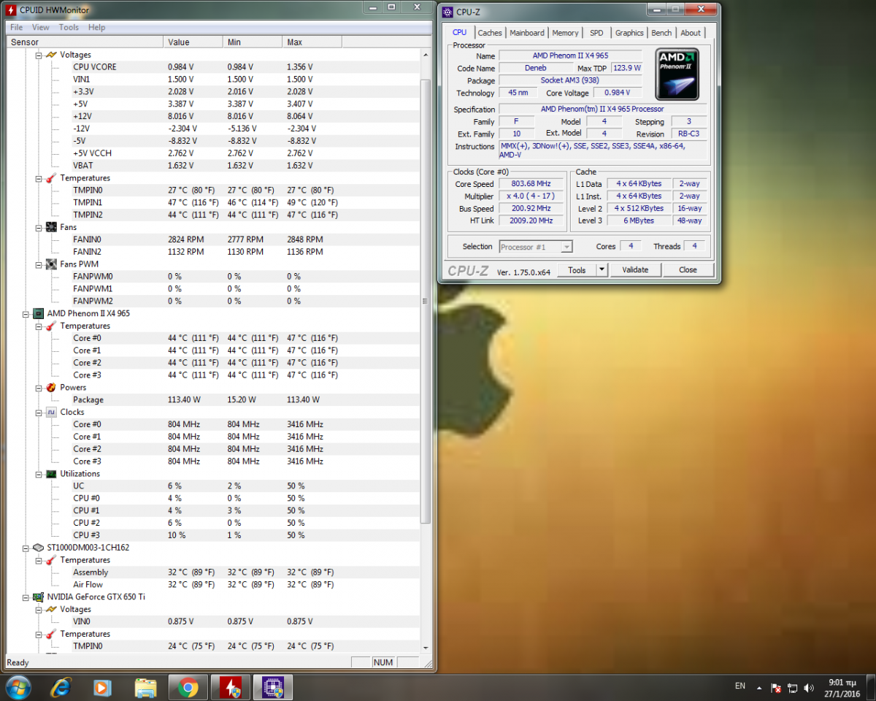
Task: Click the scroll down arrow in HWMonitor
Action: tap(426, 647)
